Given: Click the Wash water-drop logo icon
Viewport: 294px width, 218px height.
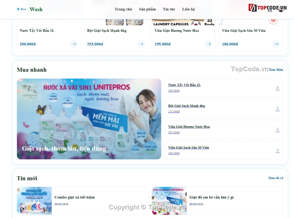Looking at the screenshot, I should (x=21, y=9).
